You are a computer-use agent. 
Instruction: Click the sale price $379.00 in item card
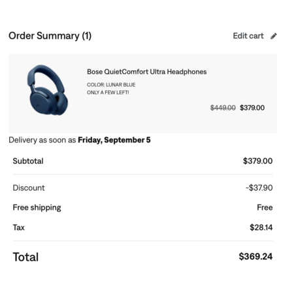tap(252, 108)
